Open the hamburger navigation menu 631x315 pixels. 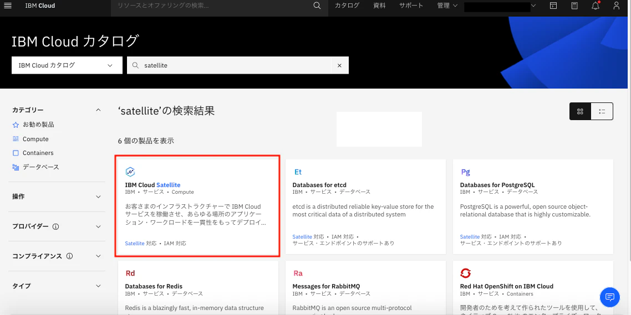click(8, 6)
